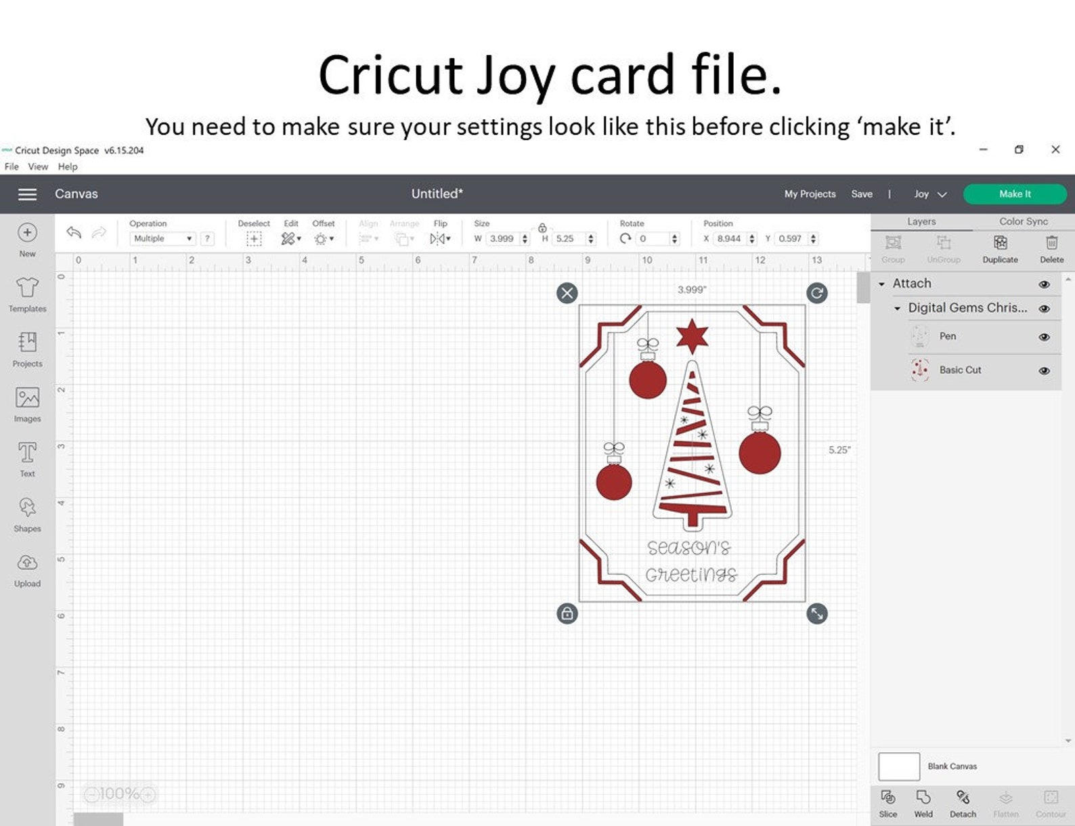
Task: Click Detach at bottom panel
Action: (x=963, y=804)
